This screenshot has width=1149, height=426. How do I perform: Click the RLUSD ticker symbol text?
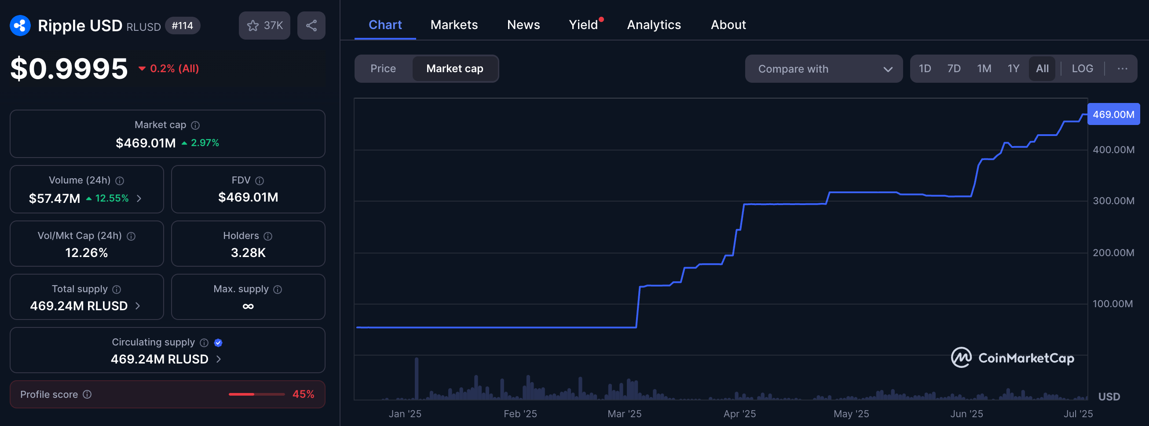(143, 27)
